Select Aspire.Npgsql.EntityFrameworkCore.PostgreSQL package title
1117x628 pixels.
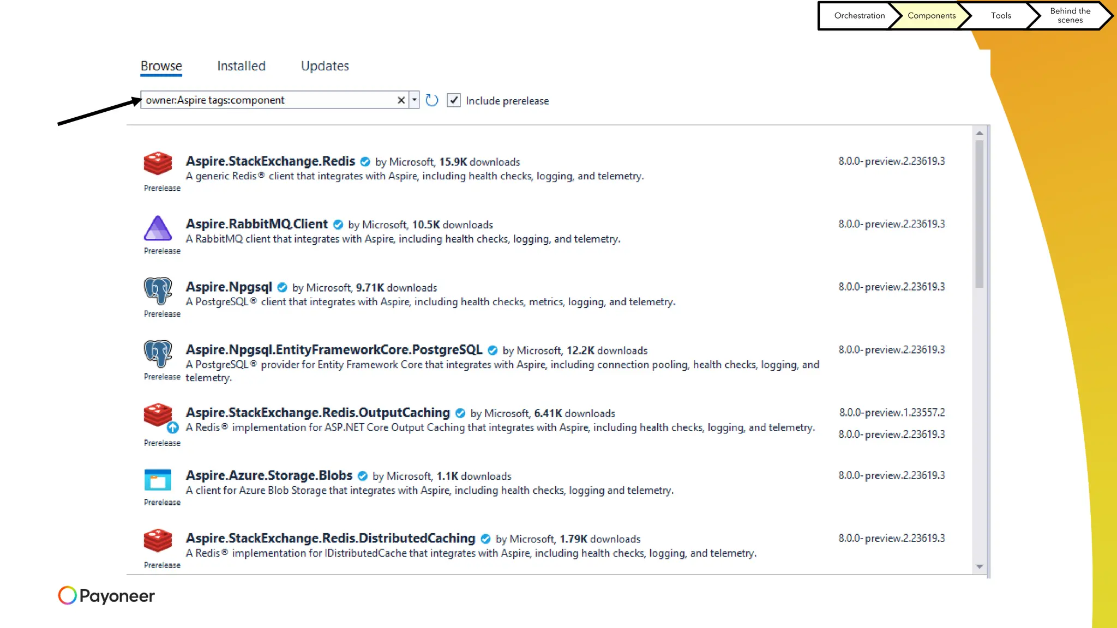(334, 350)
